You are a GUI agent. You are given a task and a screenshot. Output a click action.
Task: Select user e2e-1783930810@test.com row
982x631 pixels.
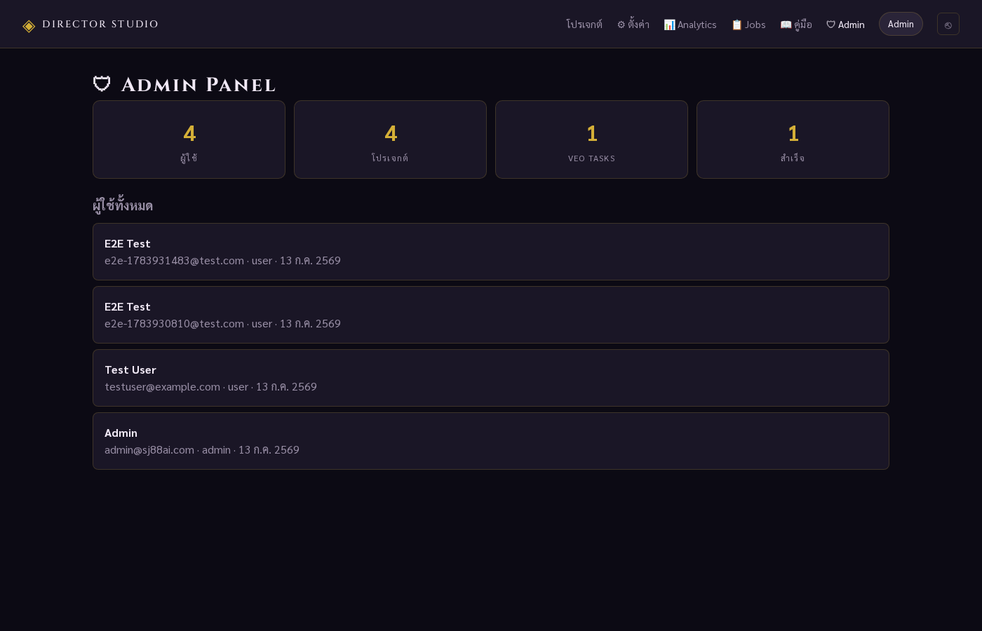pyautogui.click(x=491, y=315)
